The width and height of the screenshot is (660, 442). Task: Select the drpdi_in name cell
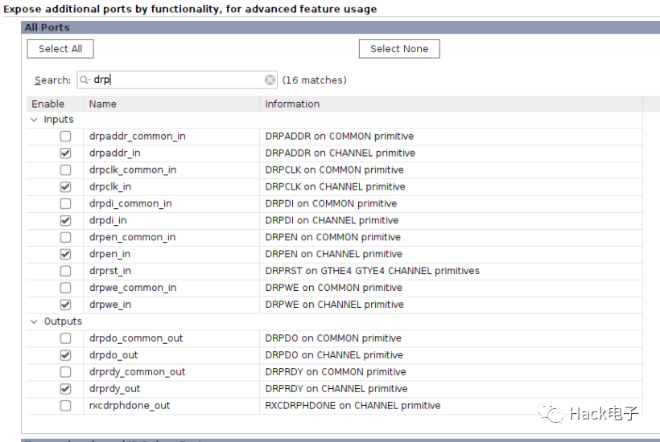click(171, 220)
